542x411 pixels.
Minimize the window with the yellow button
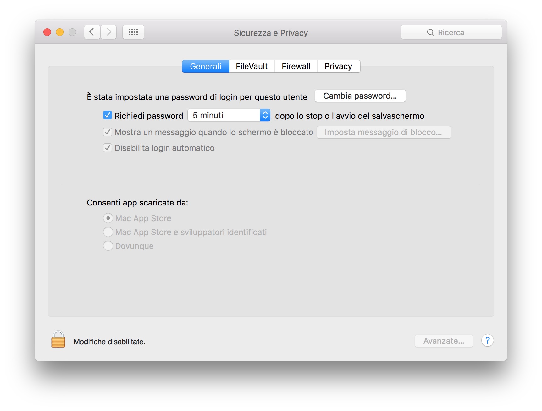click(60, 32)
